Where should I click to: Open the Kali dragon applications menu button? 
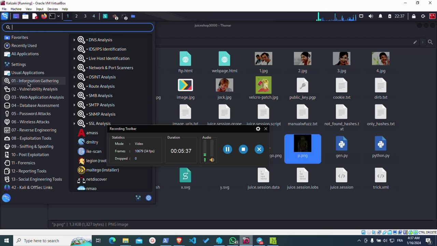pos(5,16)
